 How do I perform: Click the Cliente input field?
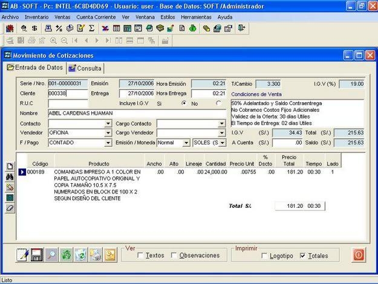[x=68, y=94]
